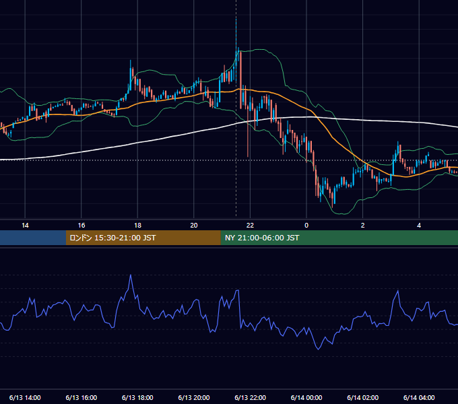The height and width of the screenshot is (404, 458).
Task: Click the highest peak of the blue oscillator line
Action: tap(131, 275)
